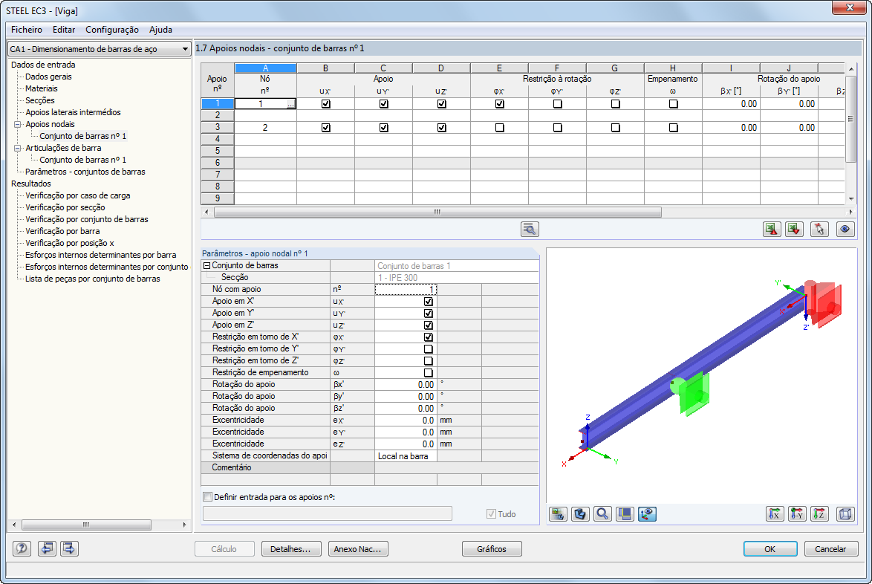The image size is (872, 584).
Task: Toggle φX' rotation restraint in table row 1
Action: pyautogui.click(x=499, y=104)
